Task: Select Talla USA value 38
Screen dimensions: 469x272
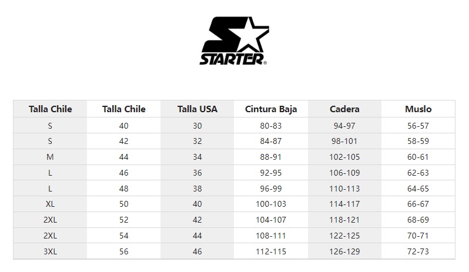Action: 197,189
